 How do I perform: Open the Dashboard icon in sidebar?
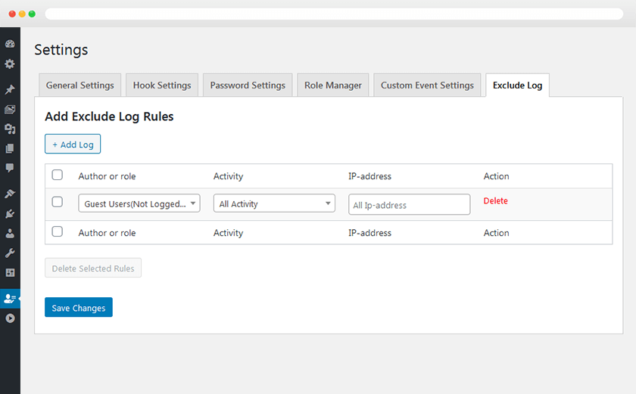(10, 45)
